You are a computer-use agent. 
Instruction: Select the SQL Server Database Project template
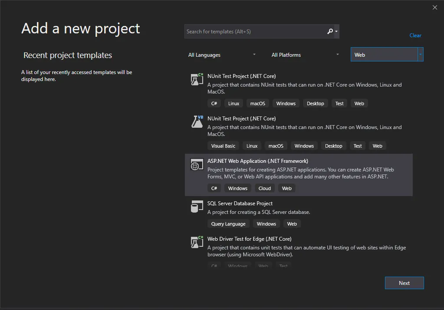click(x=240, y=203)
